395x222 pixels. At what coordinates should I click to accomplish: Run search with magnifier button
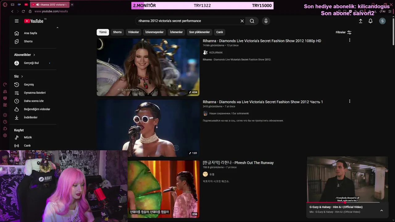point(252,21)
